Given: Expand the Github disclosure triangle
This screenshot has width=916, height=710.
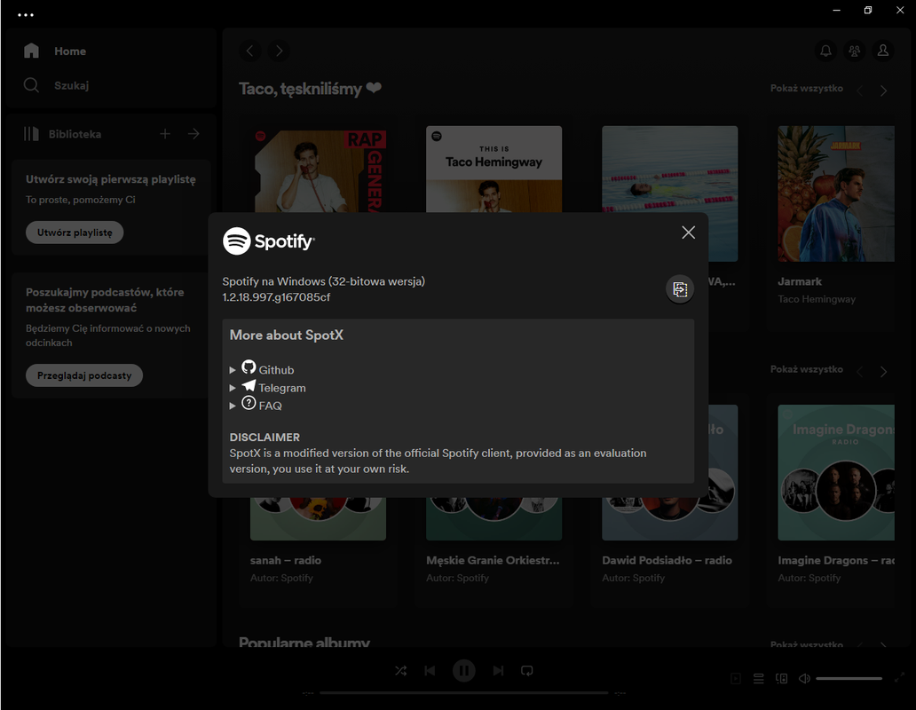Looking at the screenshot, I should 233,370.
